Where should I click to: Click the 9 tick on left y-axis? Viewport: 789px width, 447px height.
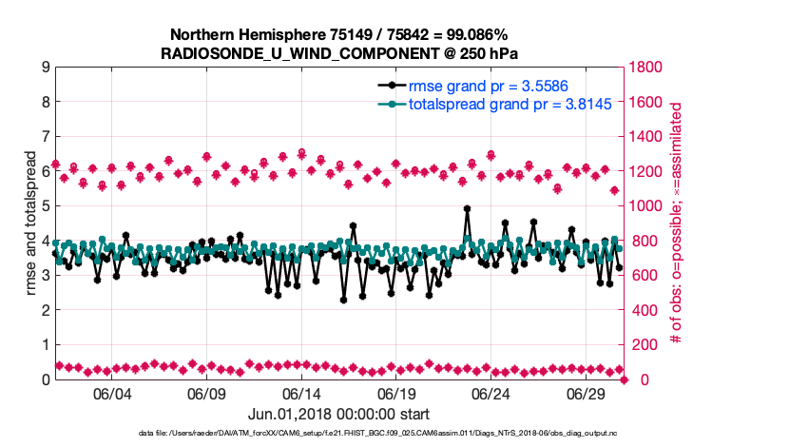point(45,68)
